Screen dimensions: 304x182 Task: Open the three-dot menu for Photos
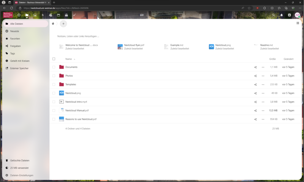(x=263, y=76)
